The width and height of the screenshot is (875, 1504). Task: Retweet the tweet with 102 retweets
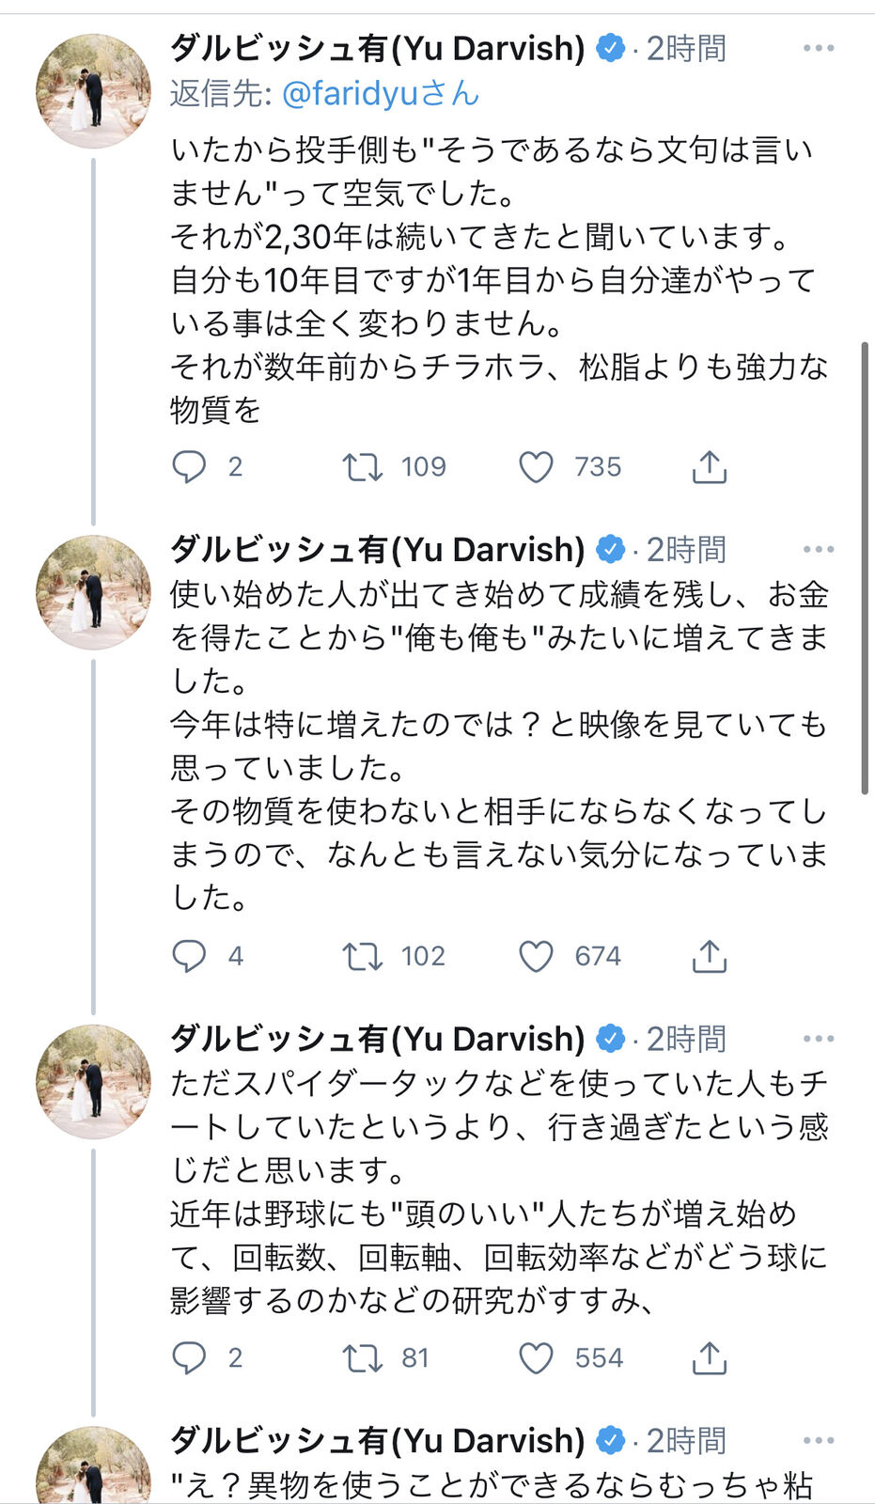tap(362, 956)
